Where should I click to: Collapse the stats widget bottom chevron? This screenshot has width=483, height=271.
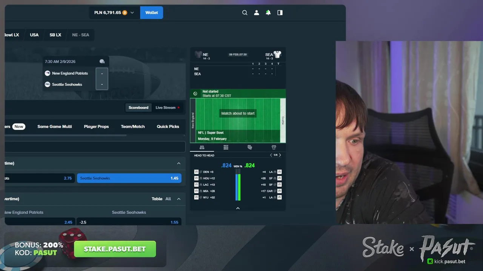(x=238, y=208)
